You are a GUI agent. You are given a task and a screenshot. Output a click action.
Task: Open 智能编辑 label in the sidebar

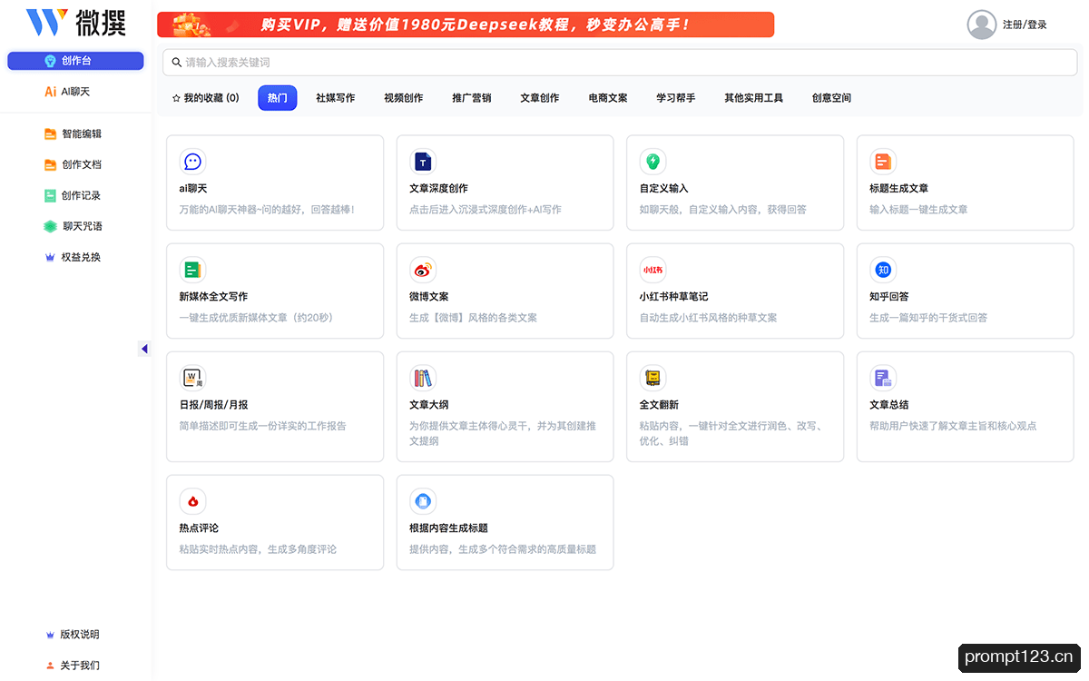point(82,134)
